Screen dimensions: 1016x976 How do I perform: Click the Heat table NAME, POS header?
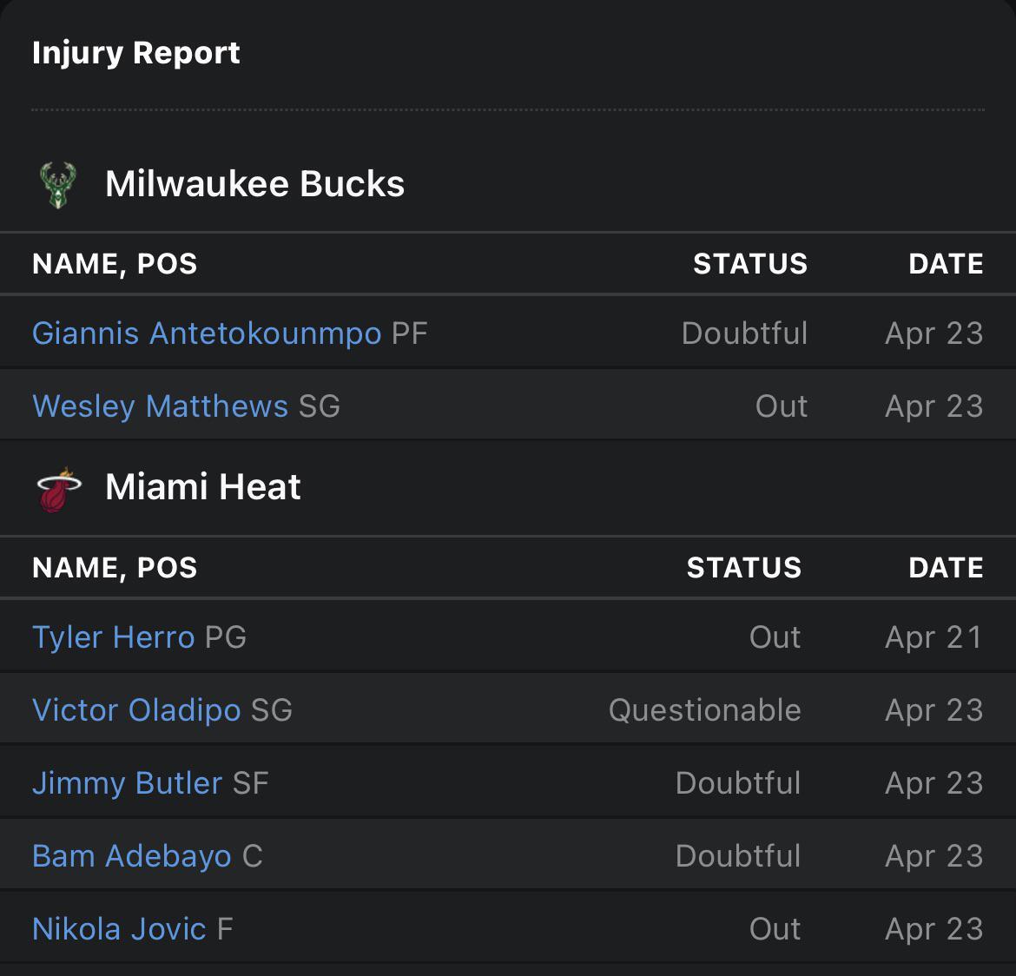tap(115, 568)
